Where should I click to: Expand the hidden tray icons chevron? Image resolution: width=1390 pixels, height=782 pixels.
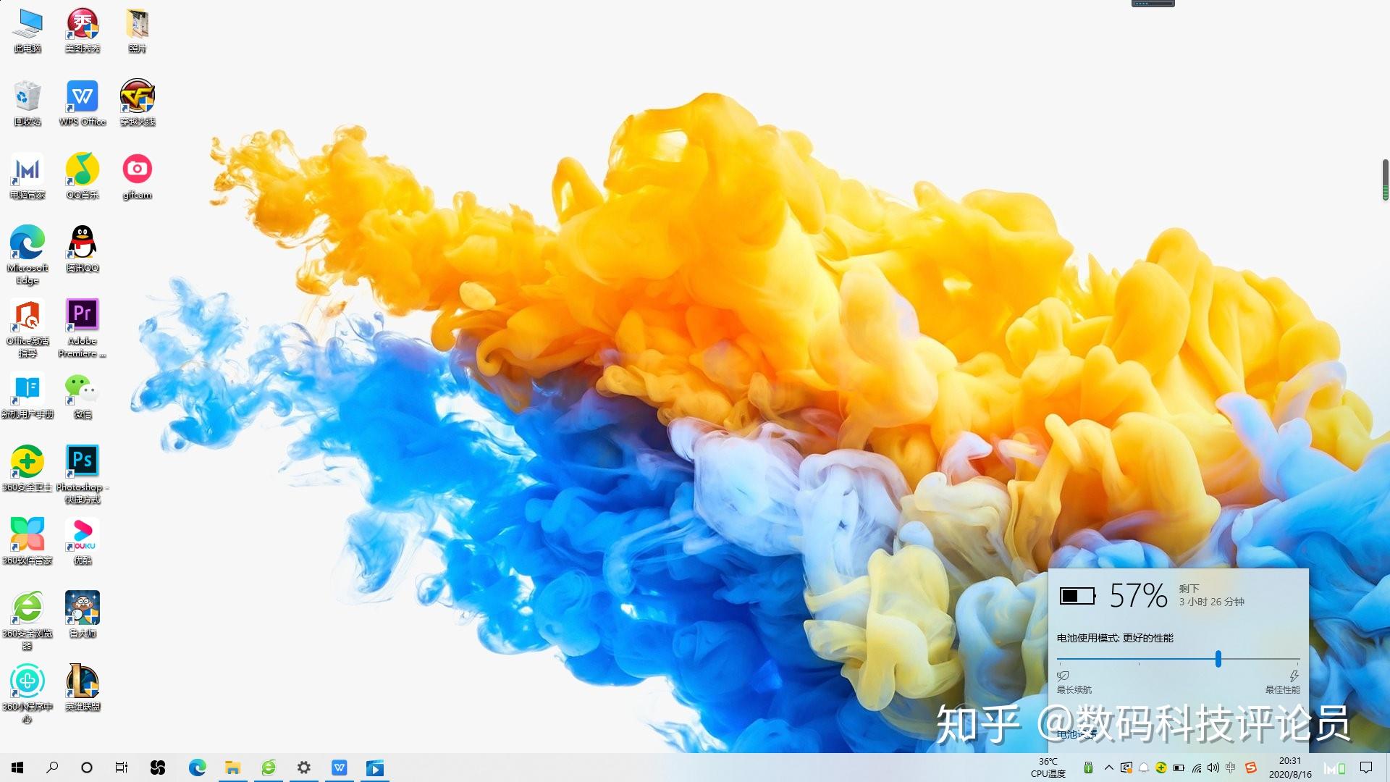tap(1108, 768)
